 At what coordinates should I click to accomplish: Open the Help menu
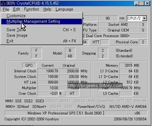(47, 9)
